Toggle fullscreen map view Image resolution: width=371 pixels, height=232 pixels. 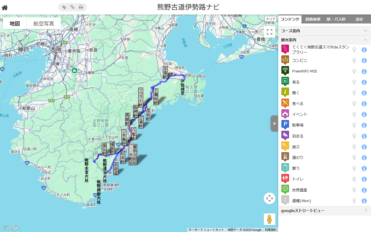click(x=270, y=32)
